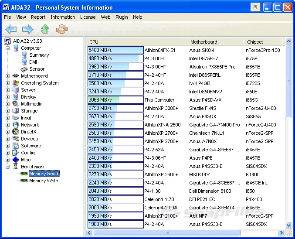Click the DMI monitor icon
Viewport: 295px width, 239px height.
tap(24, 62)
